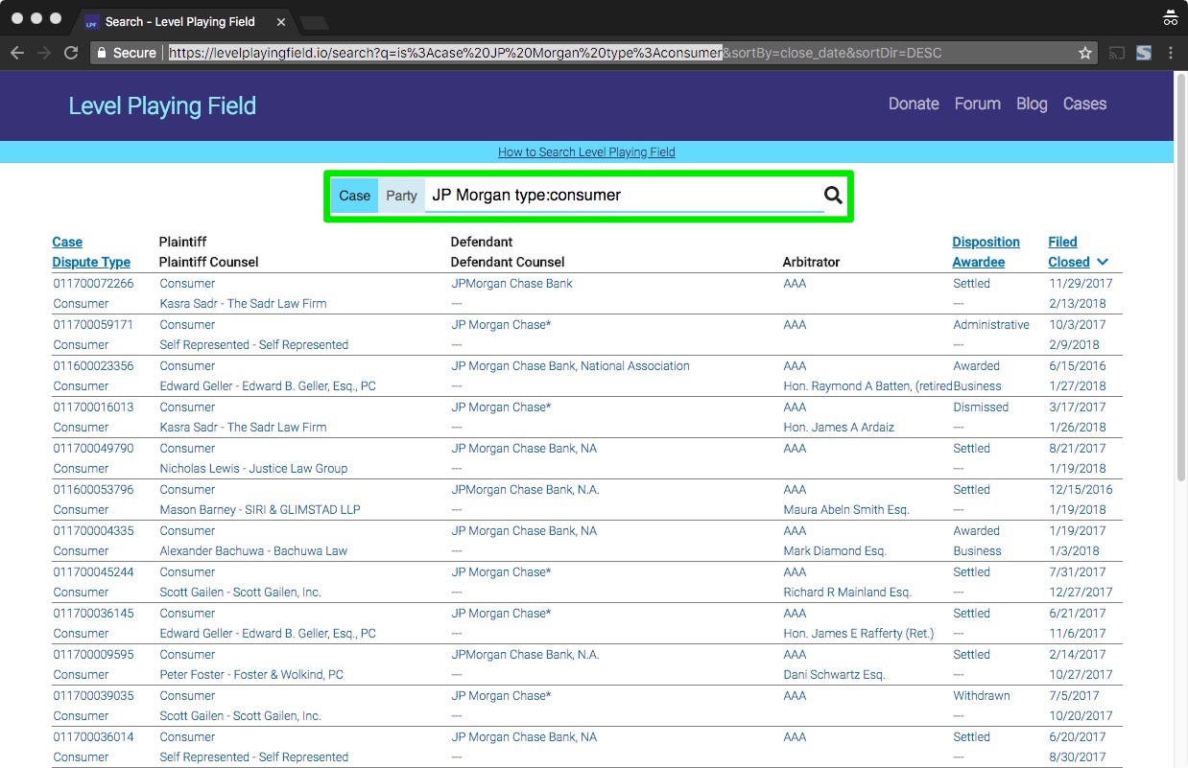Select the Search - Level Playing Field tab

180,22
